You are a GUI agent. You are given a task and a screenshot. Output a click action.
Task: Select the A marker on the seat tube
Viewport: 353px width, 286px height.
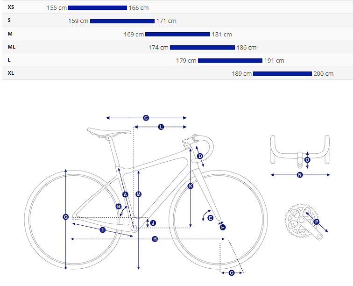pyautogui.click(x=125, y=194)
